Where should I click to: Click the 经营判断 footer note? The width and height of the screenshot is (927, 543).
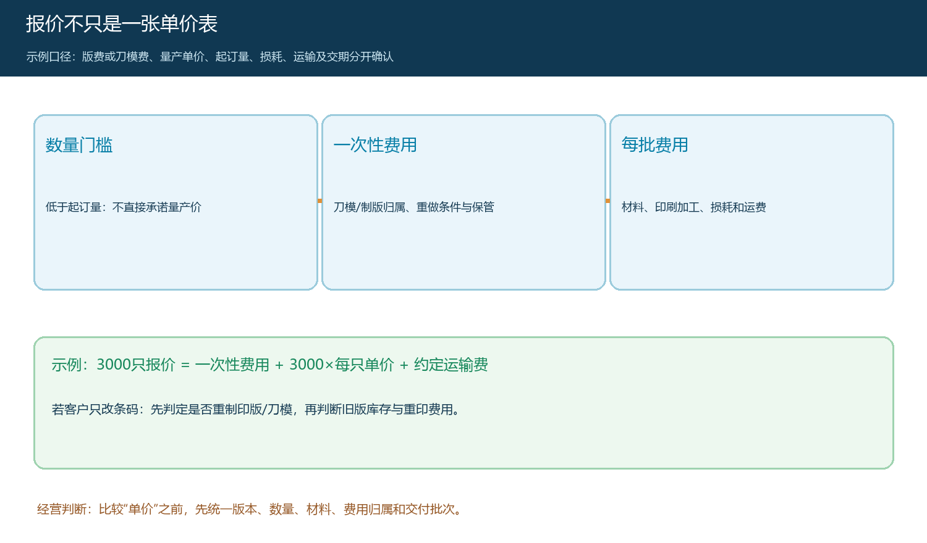click(x=250, y=509)
